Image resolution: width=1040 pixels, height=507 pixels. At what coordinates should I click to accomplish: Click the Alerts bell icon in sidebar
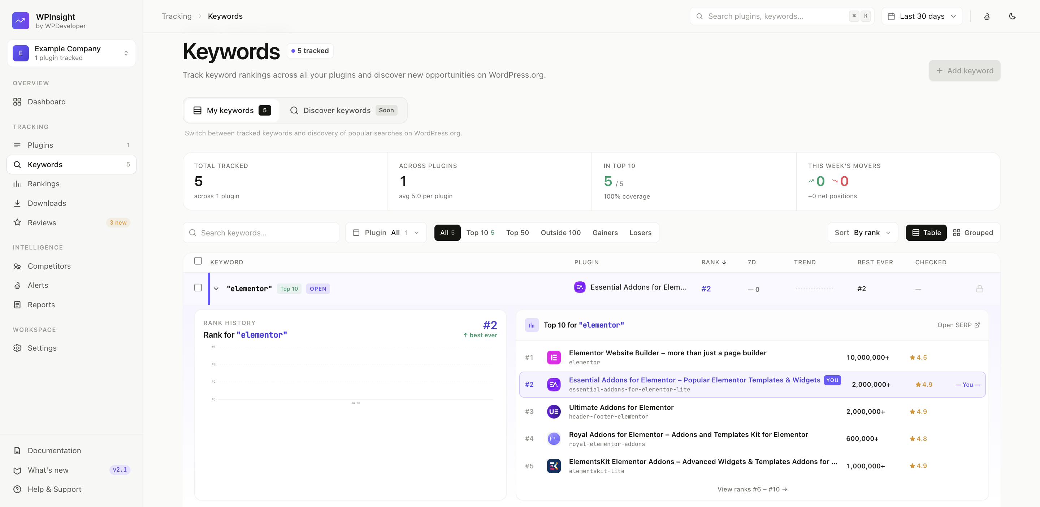pyautogui.click(x=17, y=285)
